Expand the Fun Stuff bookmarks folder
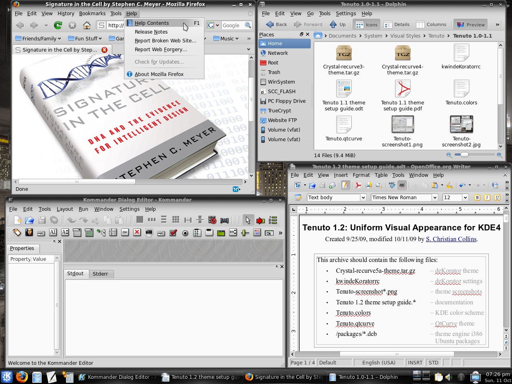Screen dimensions: 512x384 (x=85, y=38)
